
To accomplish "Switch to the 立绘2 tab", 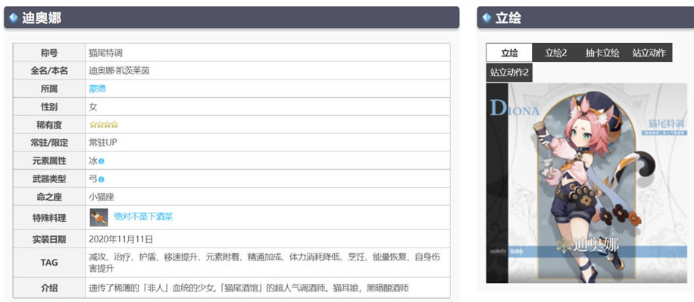I will (x=556, y=53).
